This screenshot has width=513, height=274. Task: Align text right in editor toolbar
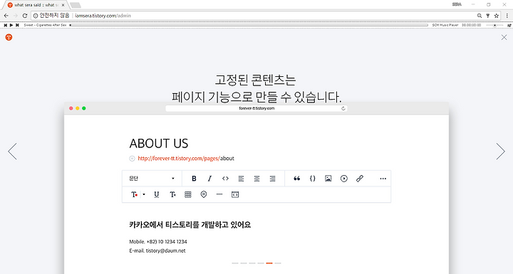pos(272,179)
